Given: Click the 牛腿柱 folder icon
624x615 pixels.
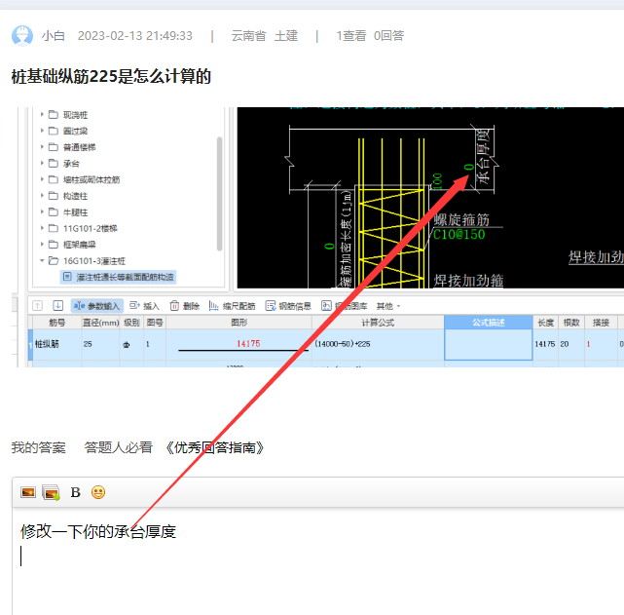Looking at the screenshot, I should (54, 211).
